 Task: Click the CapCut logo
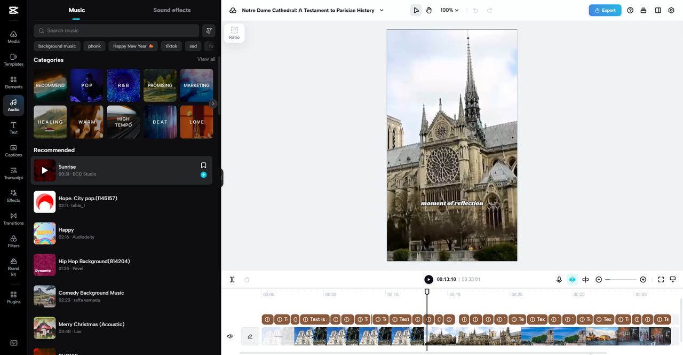pos(13,10)
